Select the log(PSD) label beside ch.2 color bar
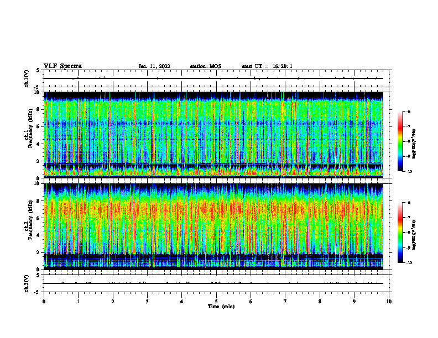This screenshot has width=438, height=338. click(414, 235)
